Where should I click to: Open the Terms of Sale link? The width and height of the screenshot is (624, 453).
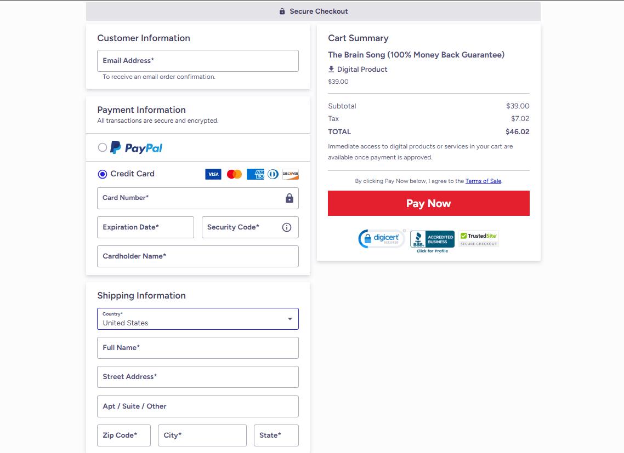coord(483,181)
